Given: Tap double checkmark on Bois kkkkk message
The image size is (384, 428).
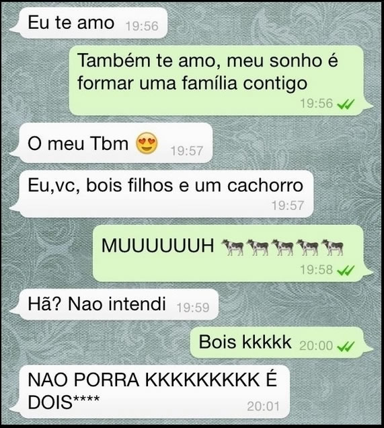Looking at the screenshot, I should [x=346, y=347].
